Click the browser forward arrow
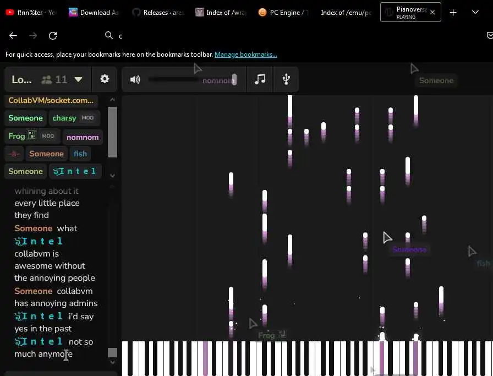493x376 pixels. pos(32,36)
